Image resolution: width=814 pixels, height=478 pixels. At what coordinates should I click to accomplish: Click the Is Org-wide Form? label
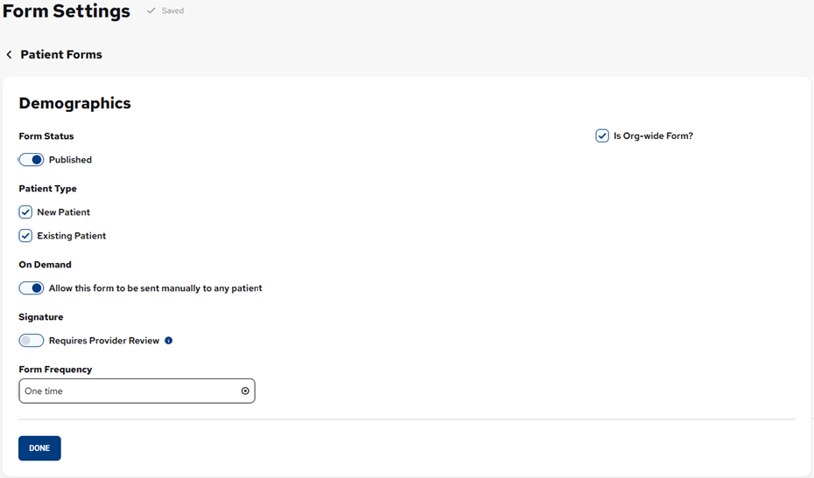tap(653, 136)
